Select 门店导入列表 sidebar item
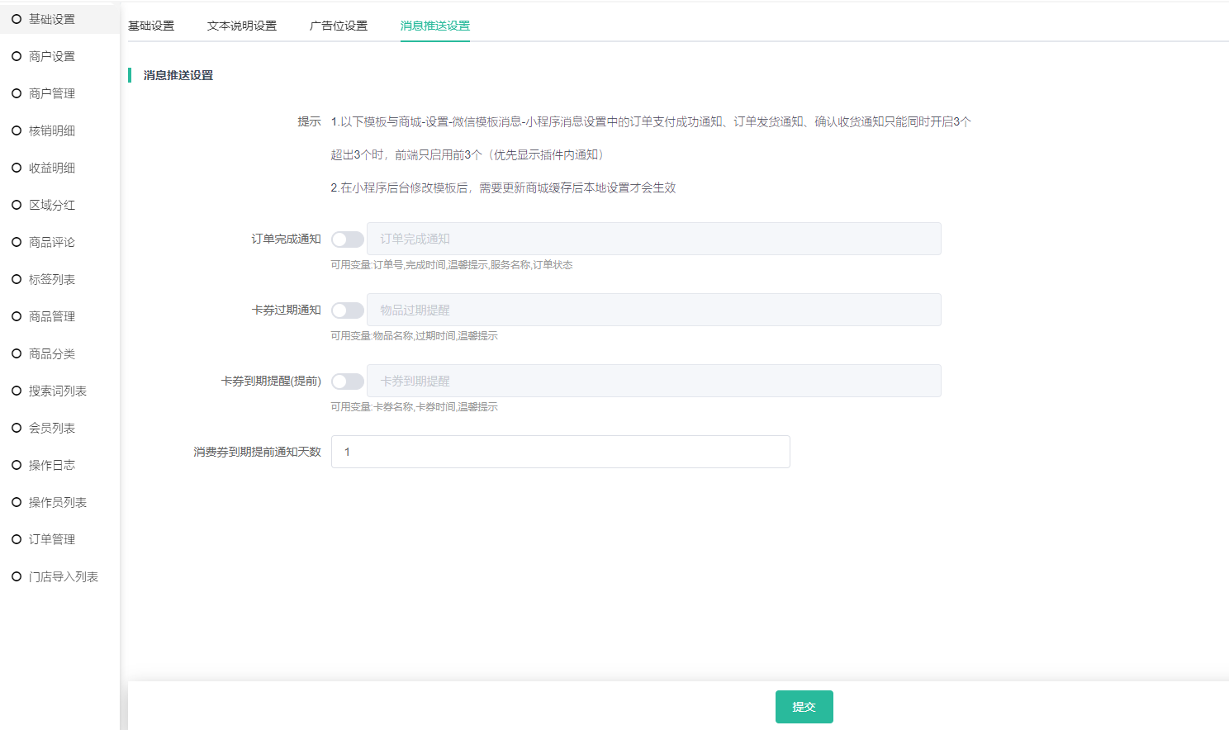Screen dimensions: 1229x730 [x=63, y=576]
